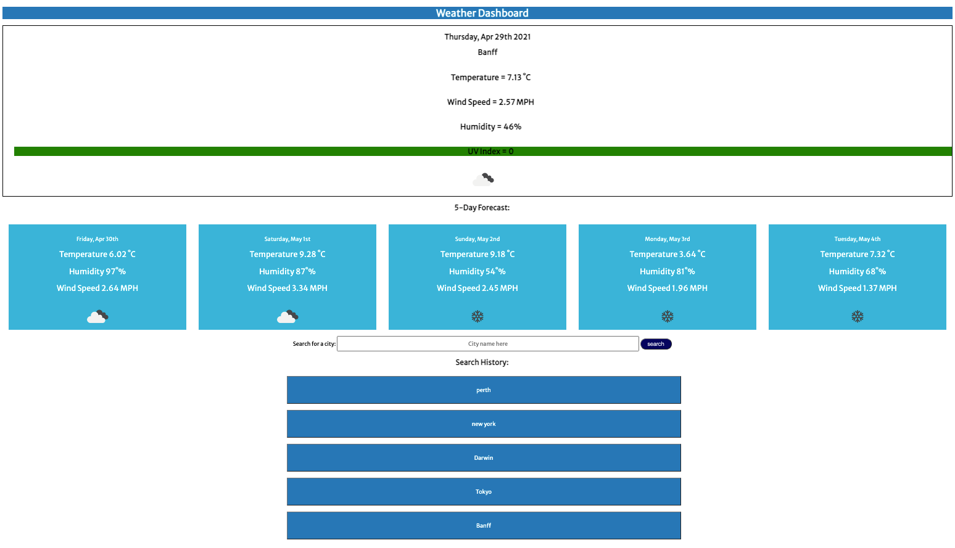The image size is (955, 548).
Task: Click Wind Speed = 2.57 MPH text
Action: tap(490, 102)
